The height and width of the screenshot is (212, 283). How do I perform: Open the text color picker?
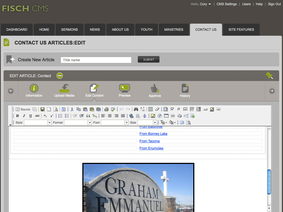tap(164, 122)
